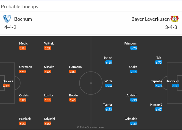Screen dimensions: 182x130
Task: Select Tah's 6.75 rating badge
Action: click(x=159, y=62)
